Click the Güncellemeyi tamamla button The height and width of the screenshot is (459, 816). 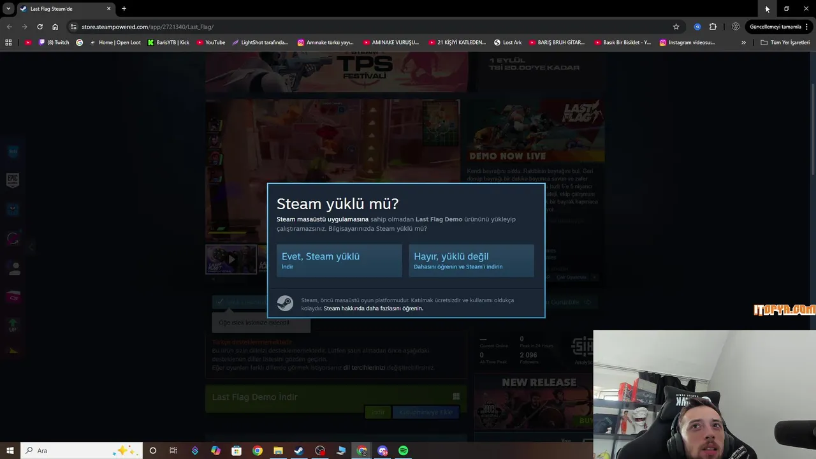point(775,27)
